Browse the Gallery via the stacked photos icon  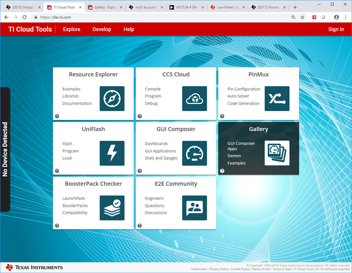(x=277, y=153)
